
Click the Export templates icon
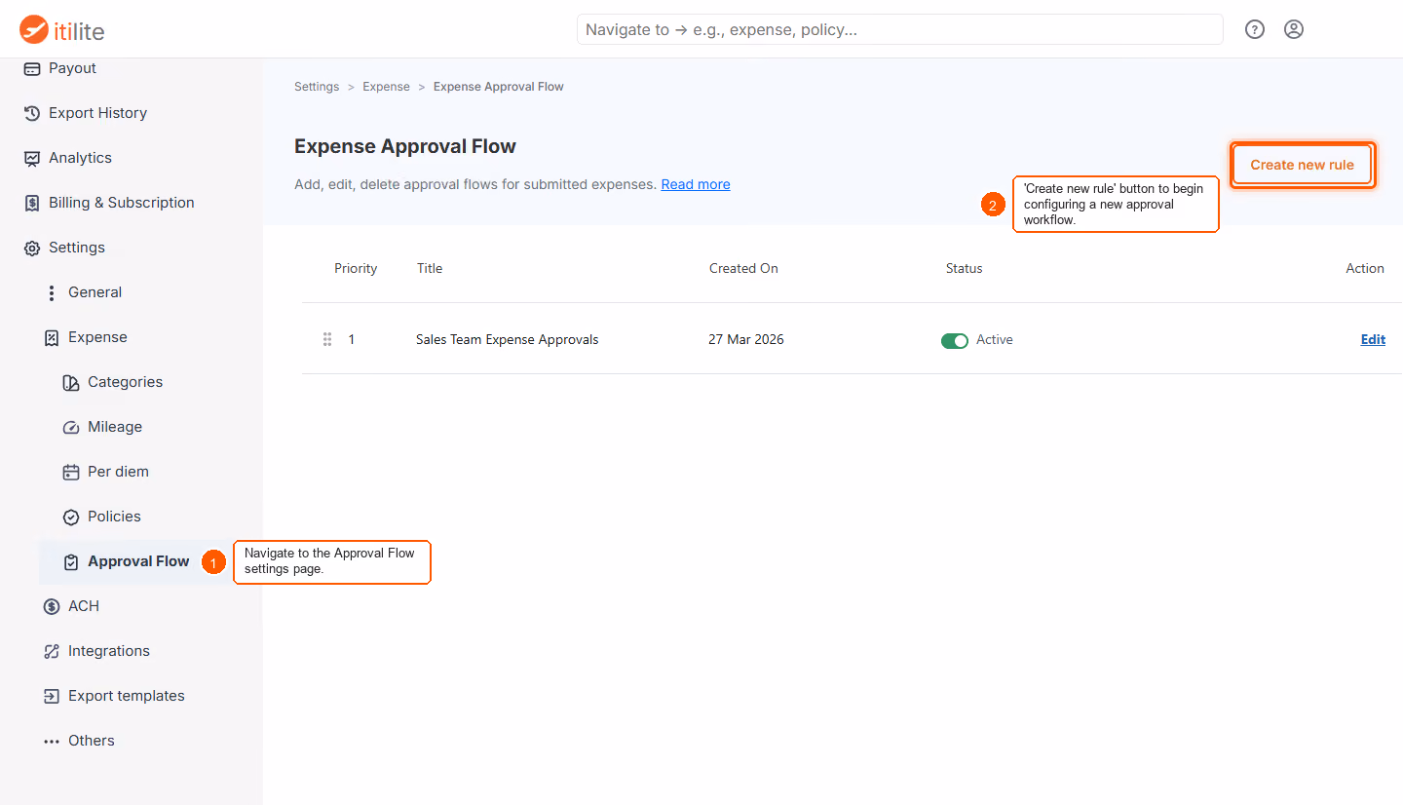tap(52, 696)
